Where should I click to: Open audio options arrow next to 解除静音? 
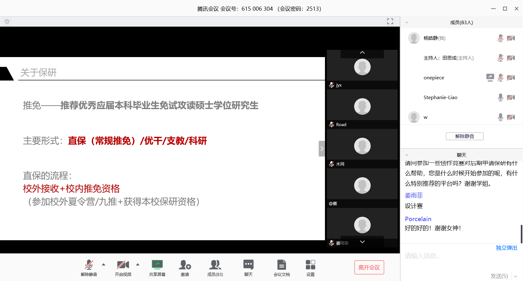coord(104,264)
